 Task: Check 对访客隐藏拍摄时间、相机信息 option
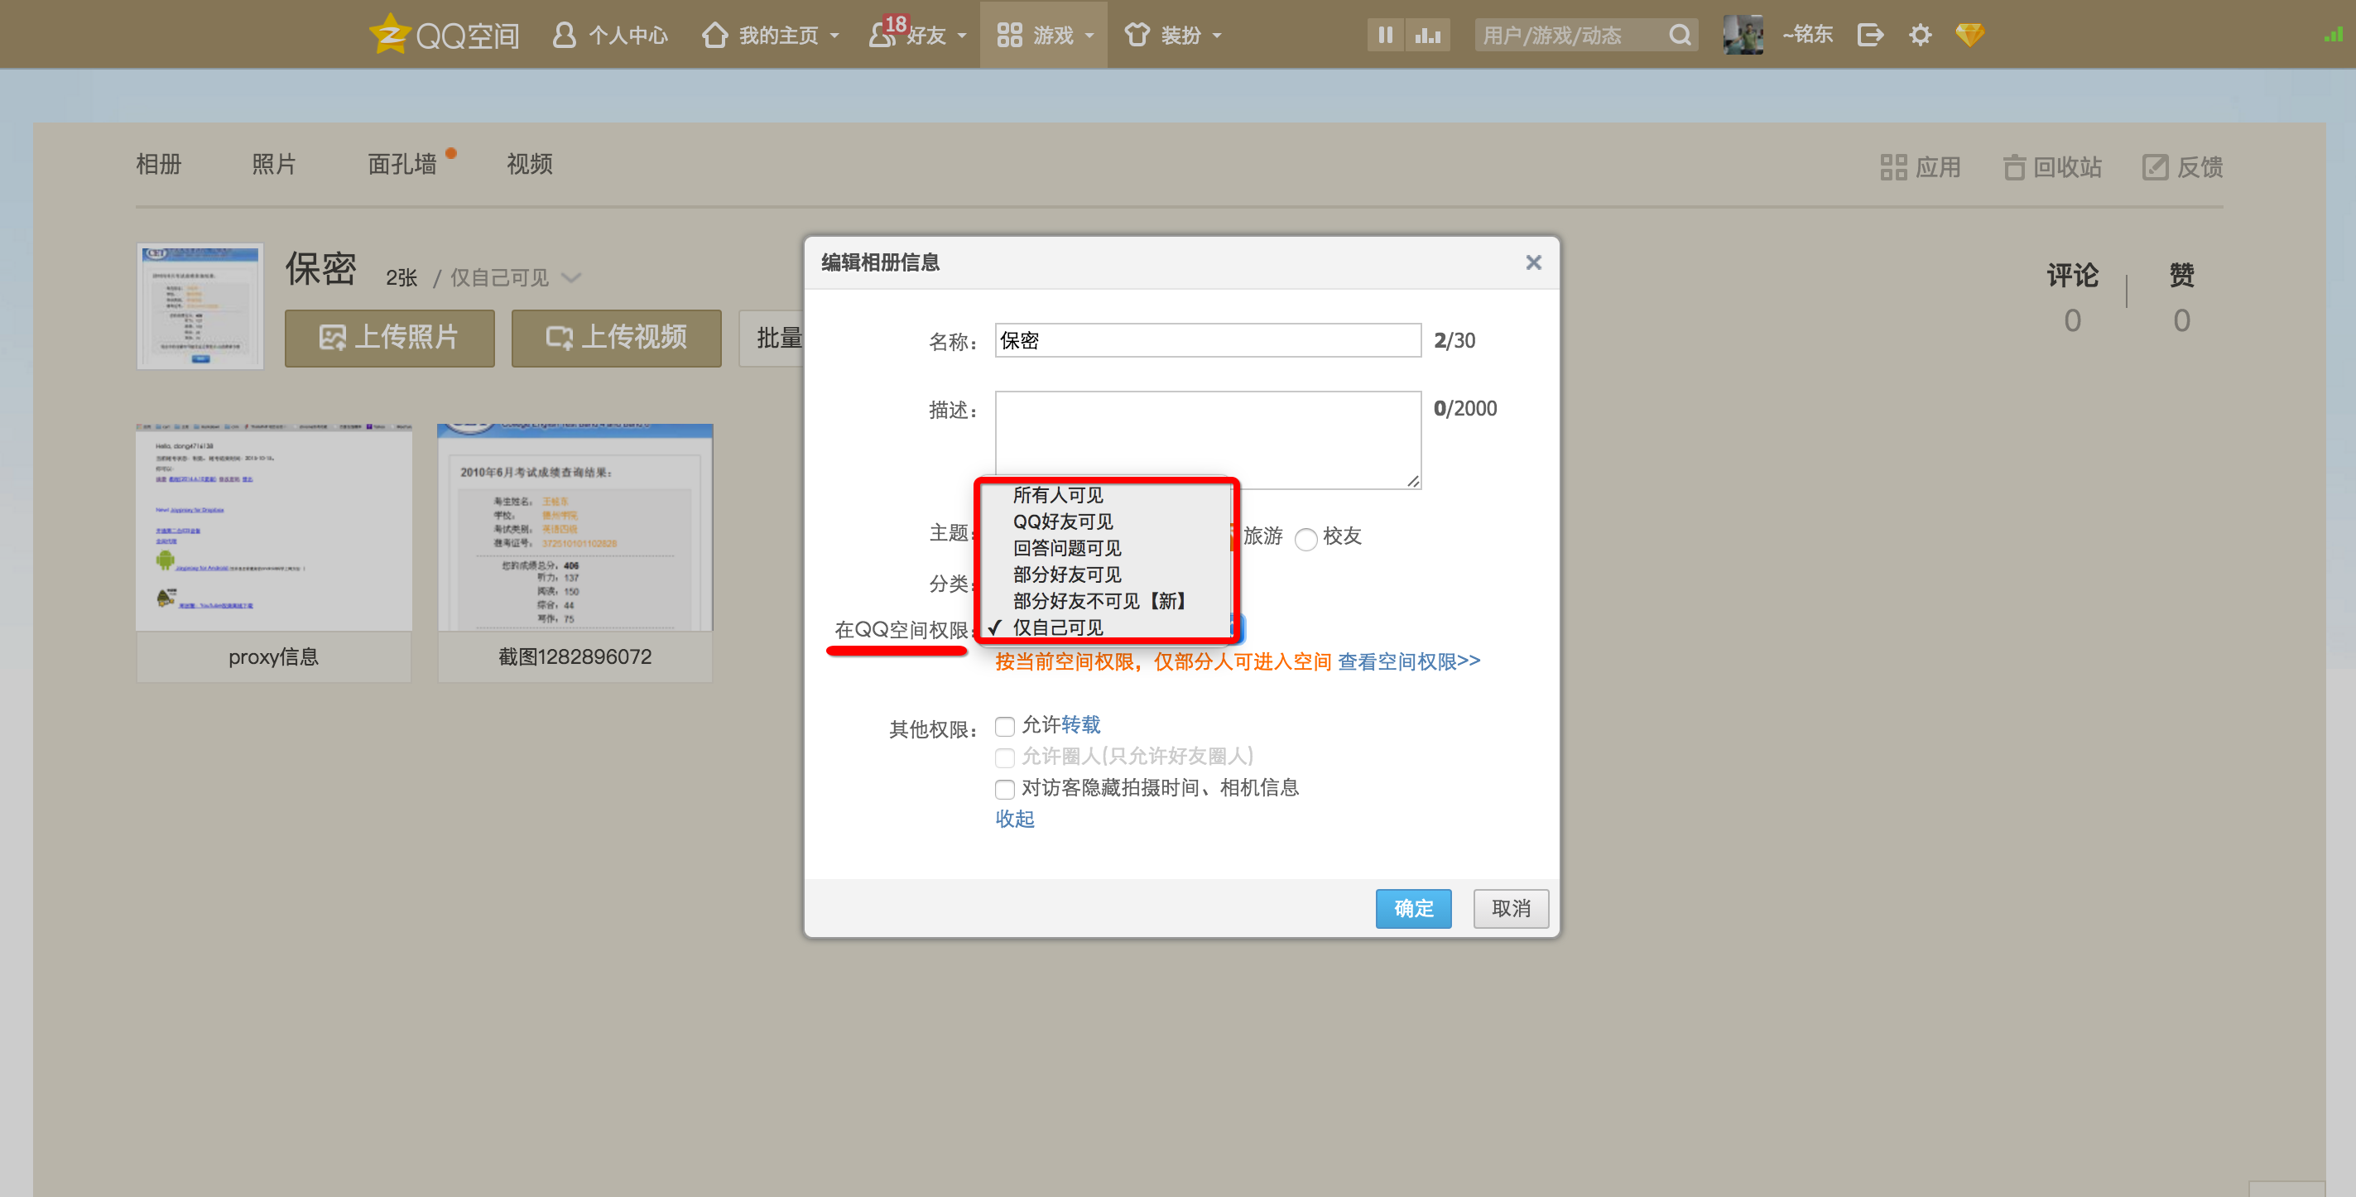pos(1004,788)
